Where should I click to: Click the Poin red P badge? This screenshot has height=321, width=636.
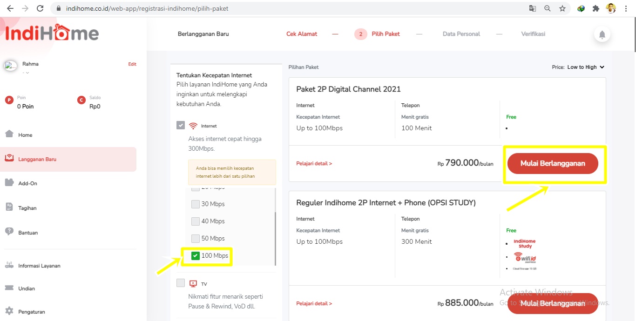coord(9,100)
